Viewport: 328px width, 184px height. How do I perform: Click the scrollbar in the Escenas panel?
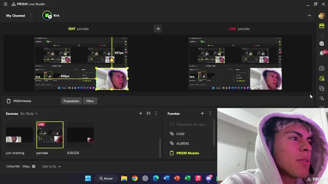[x=160, y=148]
